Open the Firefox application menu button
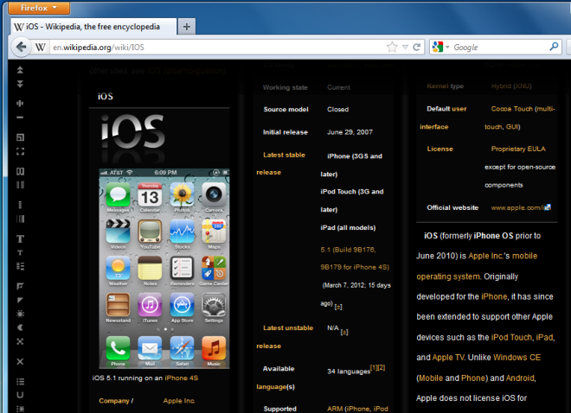The image size is (571, 413). 39,8
